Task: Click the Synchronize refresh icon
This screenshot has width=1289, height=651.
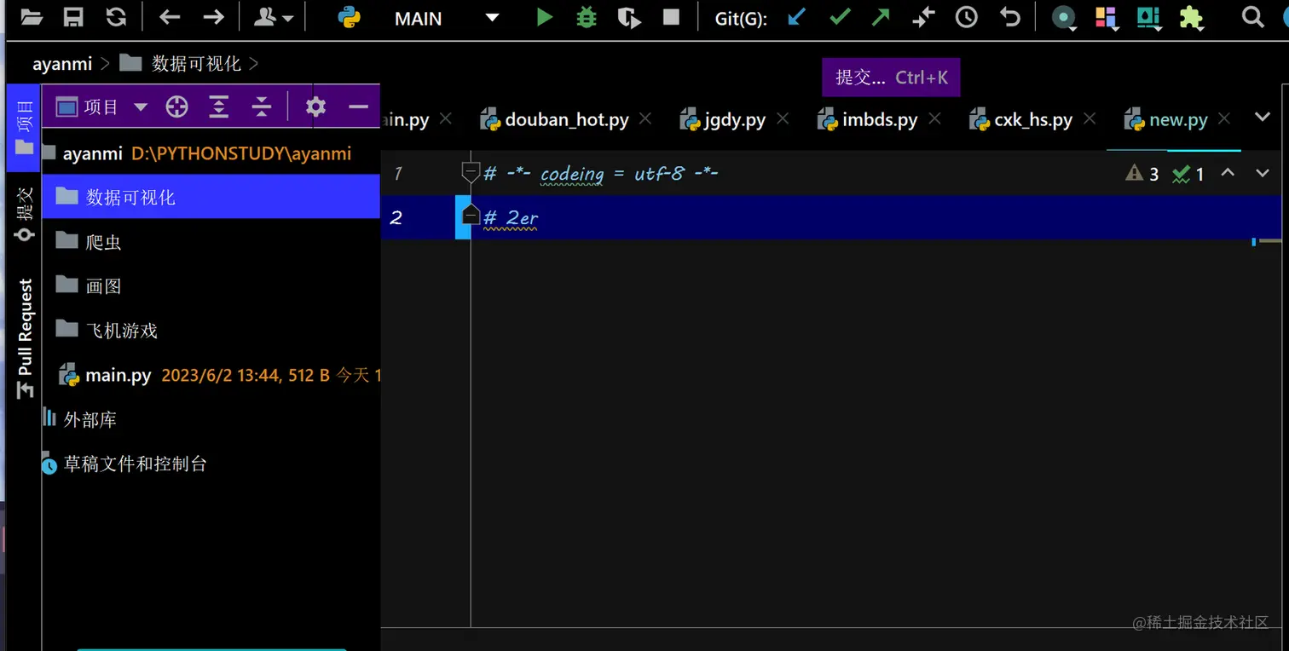Action: [x=116, y=17]
